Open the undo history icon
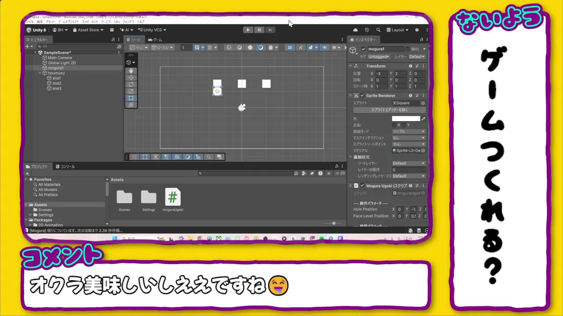 367,30
